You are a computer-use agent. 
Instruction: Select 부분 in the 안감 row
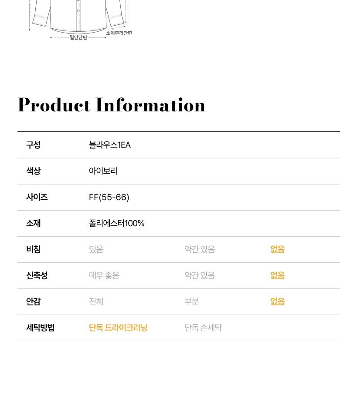pyautogui.click(x=191, y=302)
